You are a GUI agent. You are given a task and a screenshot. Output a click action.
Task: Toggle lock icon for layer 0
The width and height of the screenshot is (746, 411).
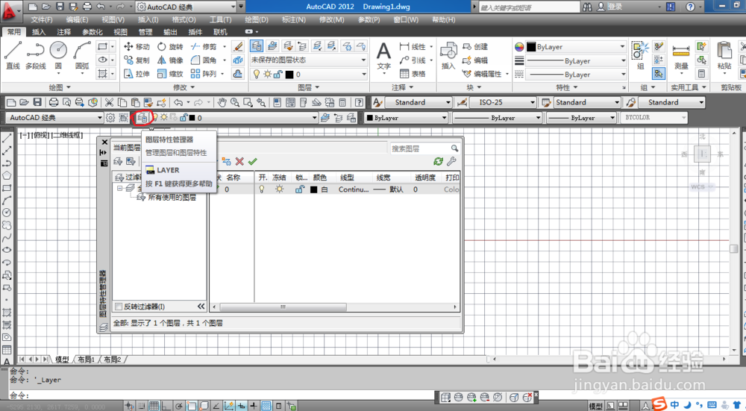300,189
